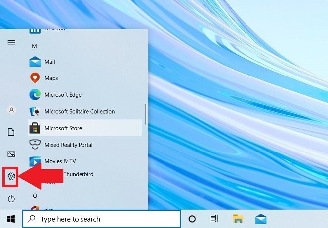Click the letter M section header

coord(34,46)
